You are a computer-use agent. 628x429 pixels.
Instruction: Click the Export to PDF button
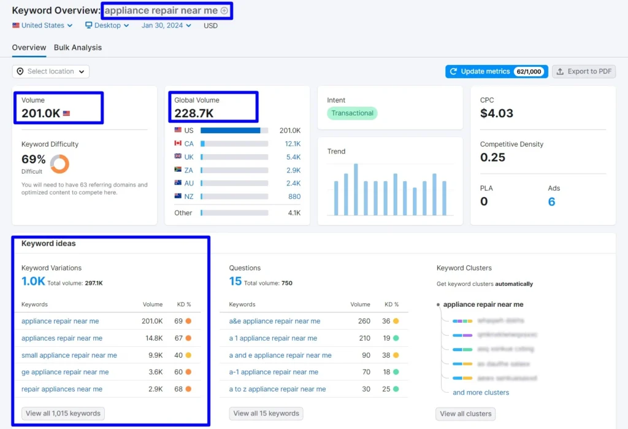point(584,71)
